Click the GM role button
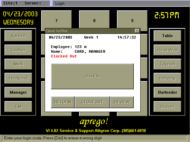Image resolution: width=190 pixels, height=142 pixels. coord(18,107)
